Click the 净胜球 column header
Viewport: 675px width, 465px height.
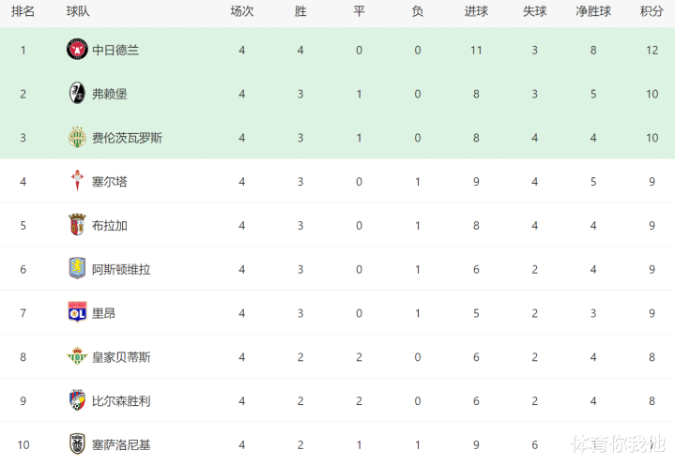(x=593, y=11)
